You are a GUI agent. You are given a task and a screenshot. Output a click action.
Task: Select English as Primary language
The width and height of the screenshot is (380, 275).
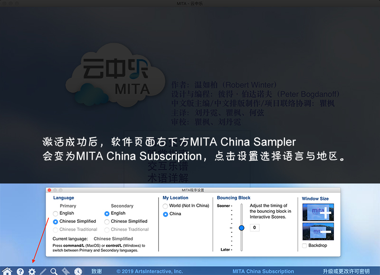(x=56, y=213)
